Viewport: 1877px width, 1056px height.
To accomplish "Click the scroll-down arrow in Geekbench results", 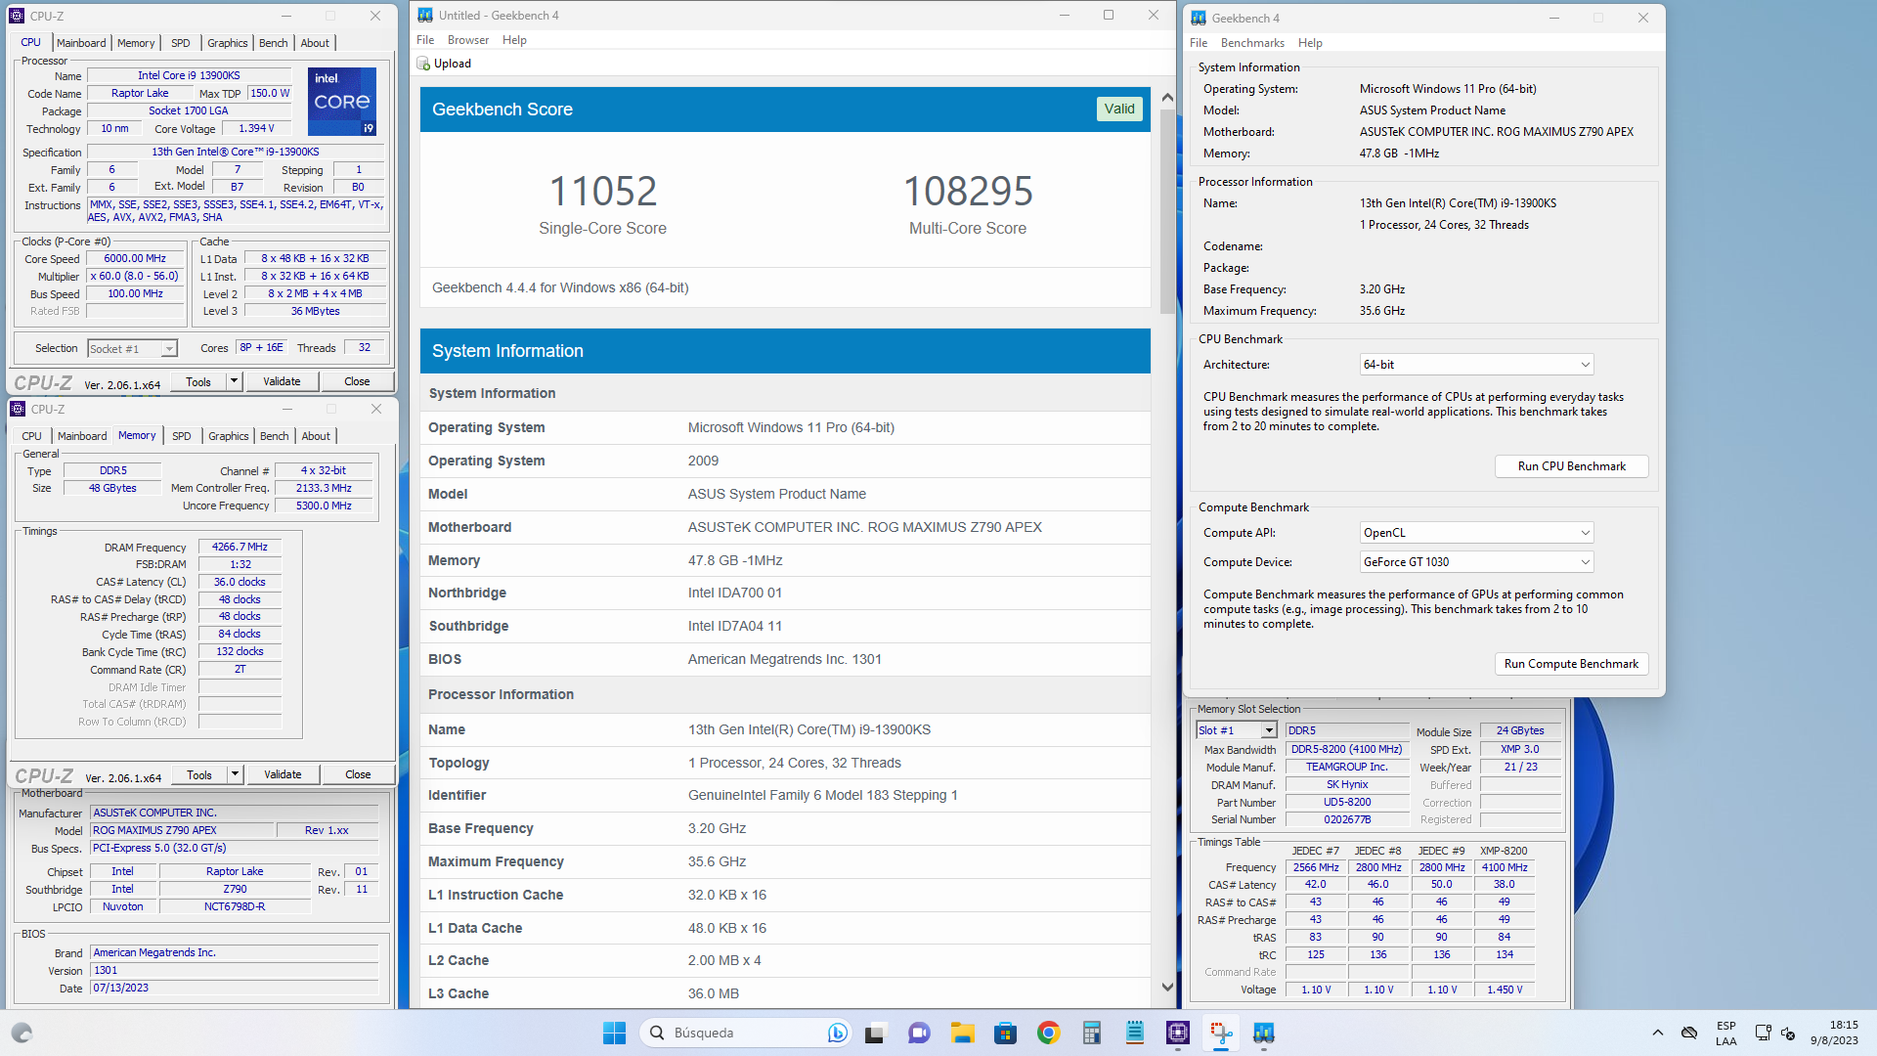I will (1167, 987).
